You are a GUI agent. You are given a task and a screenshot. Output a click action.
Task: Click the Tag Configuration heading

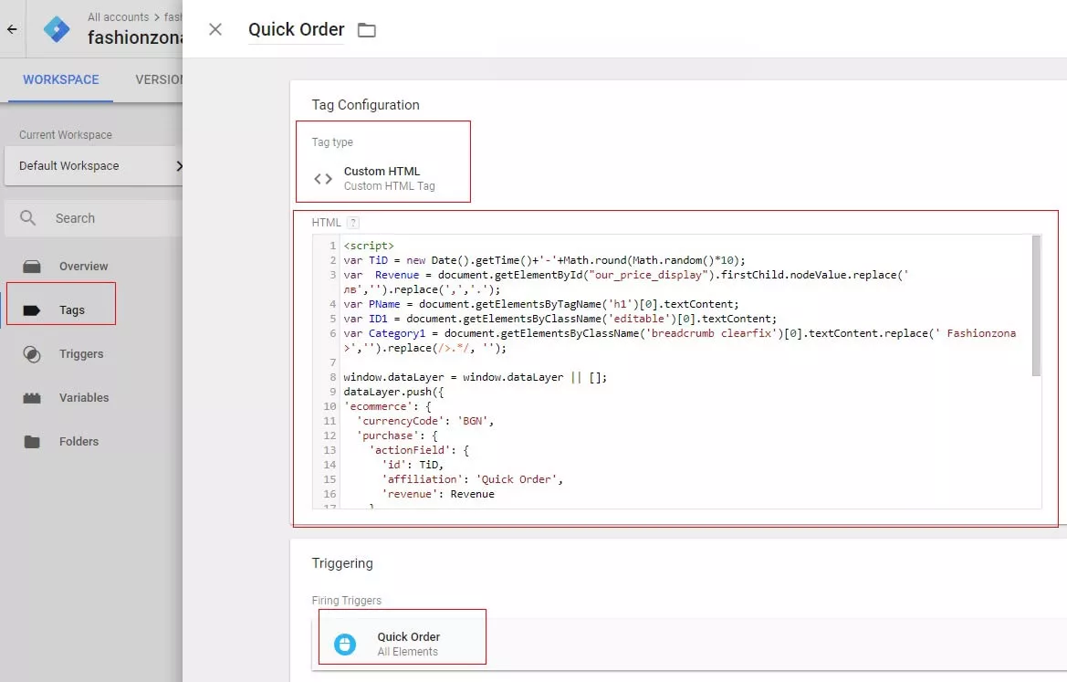click(365, 105)
